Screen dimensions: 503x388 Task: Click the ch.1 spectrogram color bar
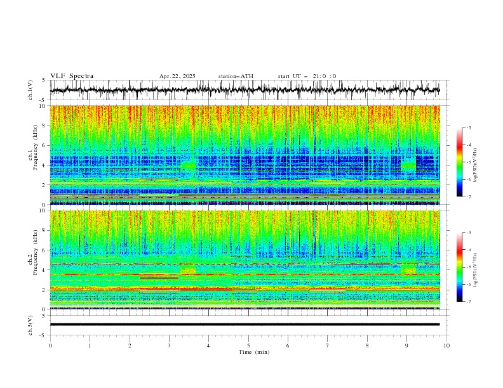pos(459,162)
